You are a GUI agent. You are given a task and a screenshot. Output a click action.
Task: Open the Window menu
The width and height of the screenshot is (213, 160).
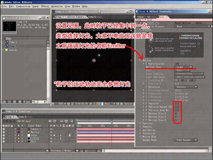click(x=76, y=6)
